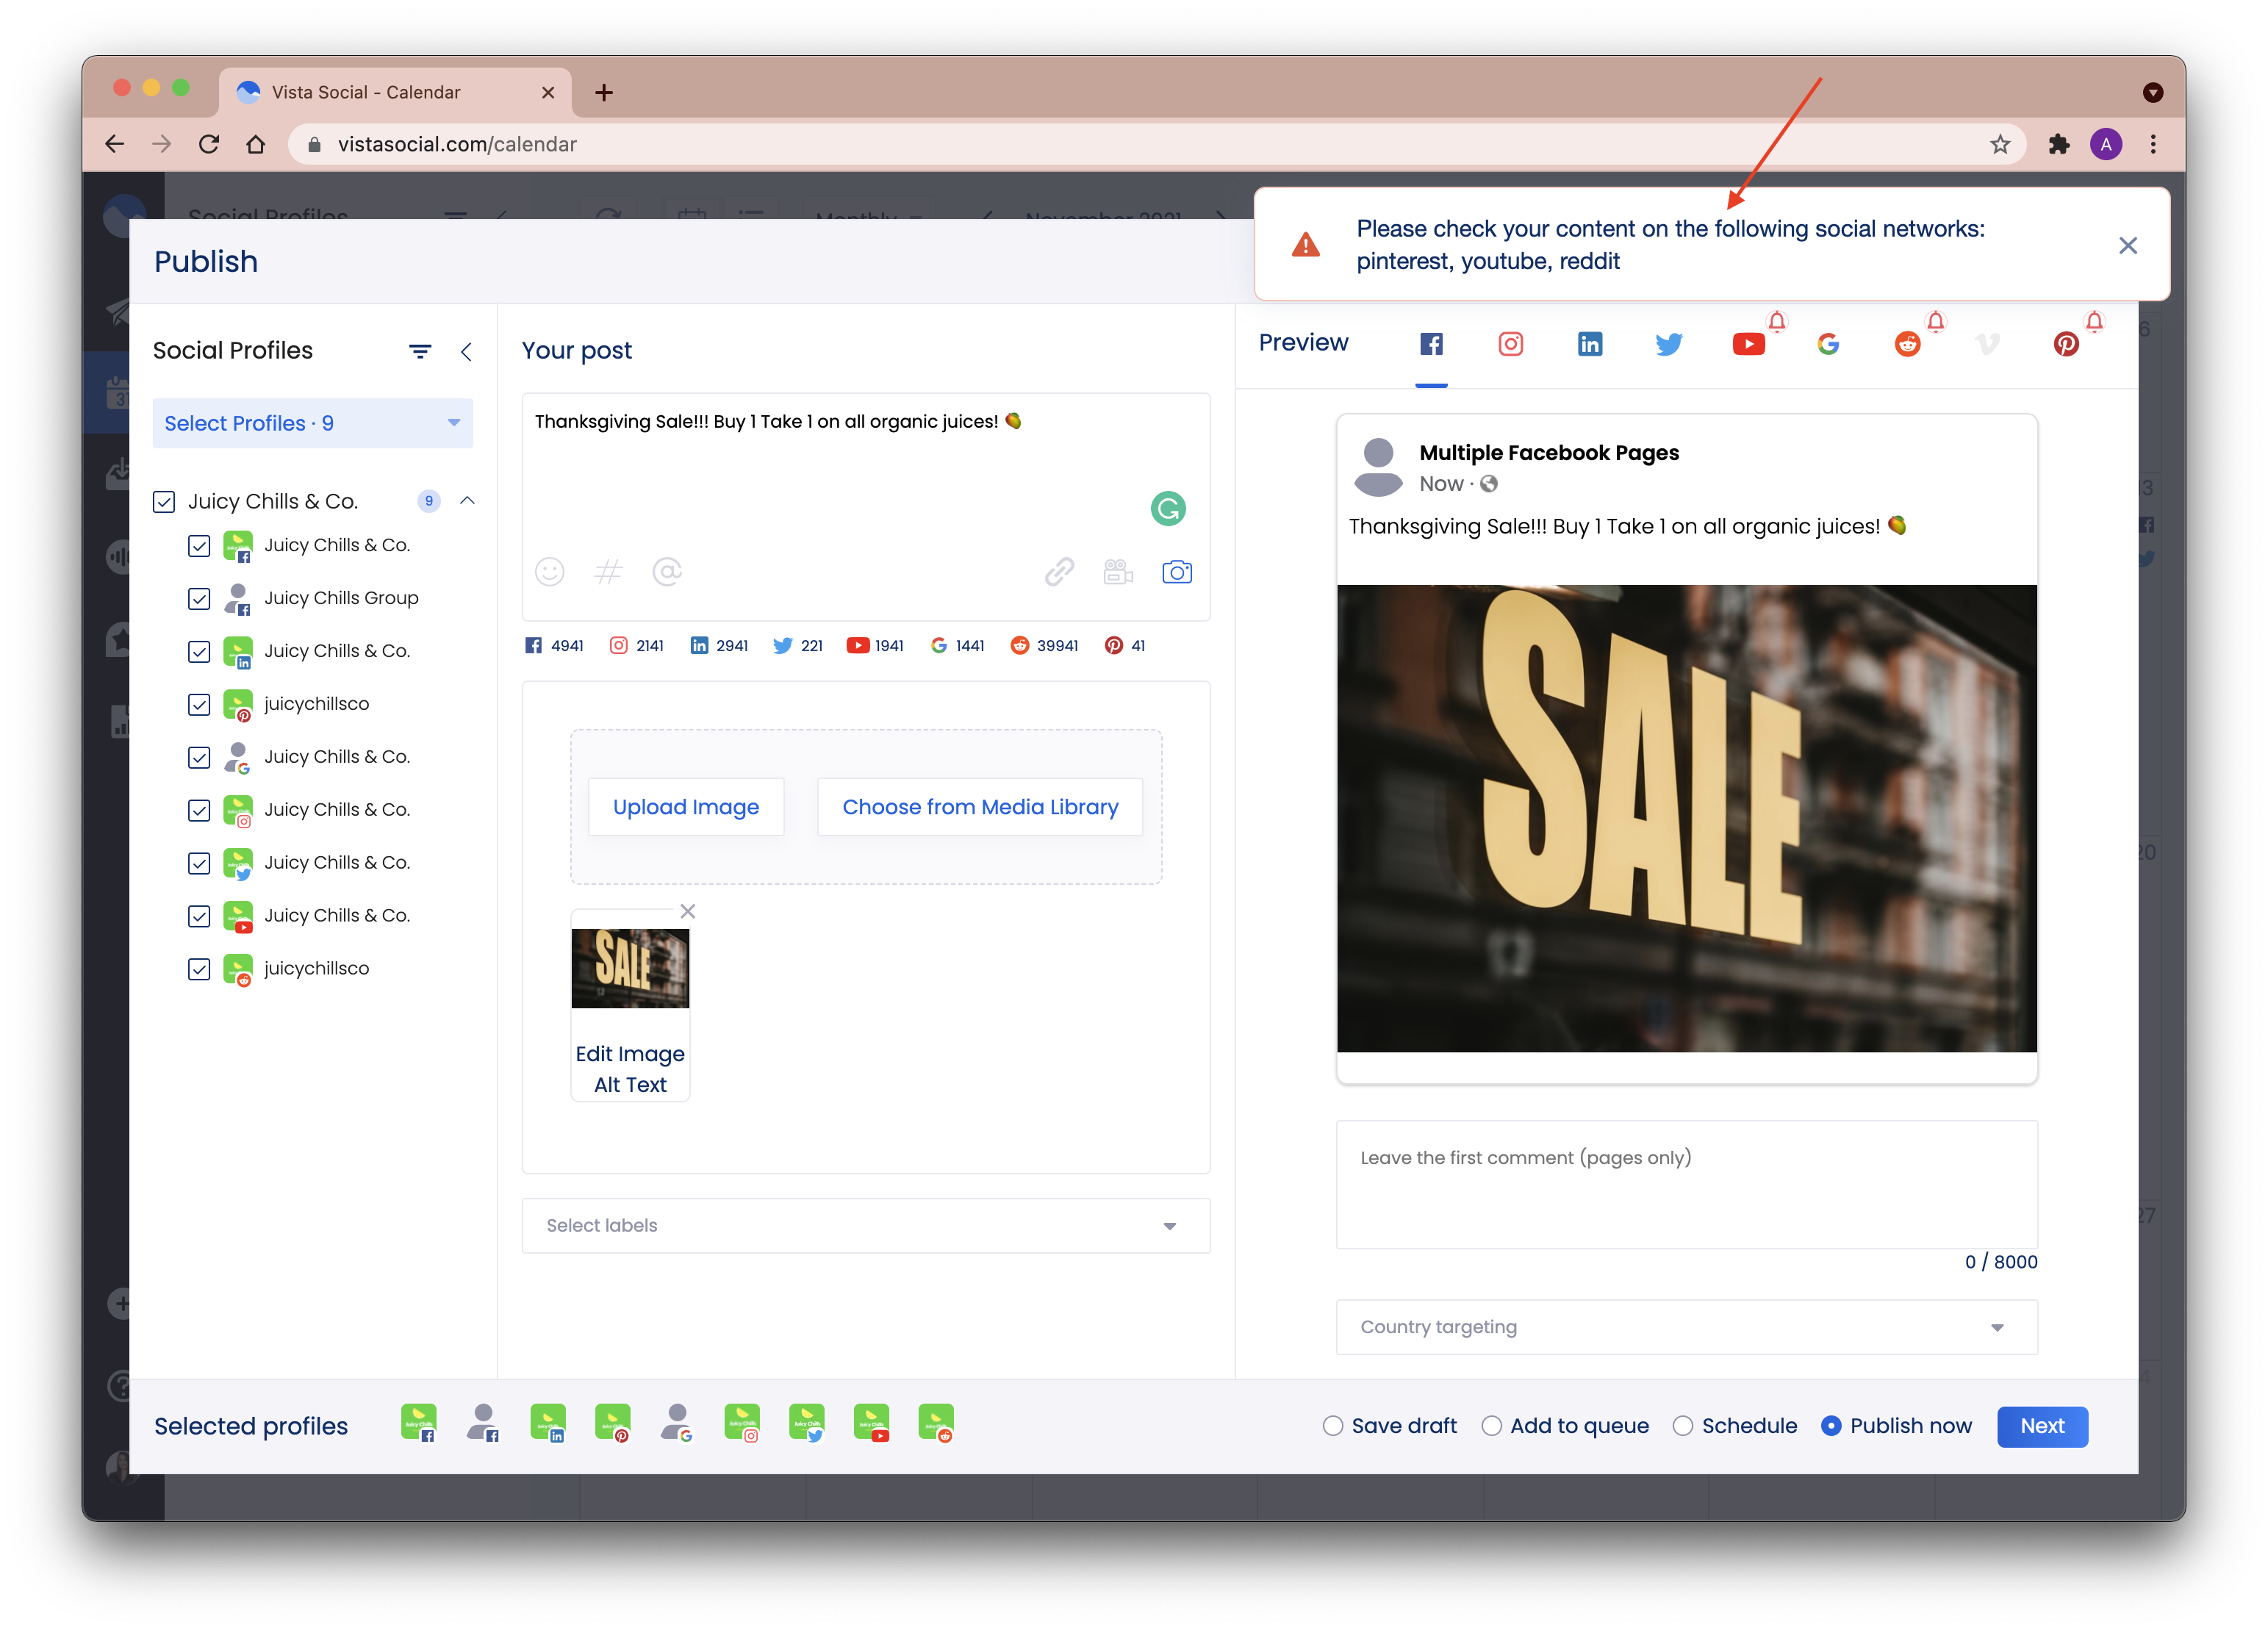This screenshot has width=2268, height=1630.
Task: Click the selected YouTube profile icon in footer
Action: pos(872,1422)
